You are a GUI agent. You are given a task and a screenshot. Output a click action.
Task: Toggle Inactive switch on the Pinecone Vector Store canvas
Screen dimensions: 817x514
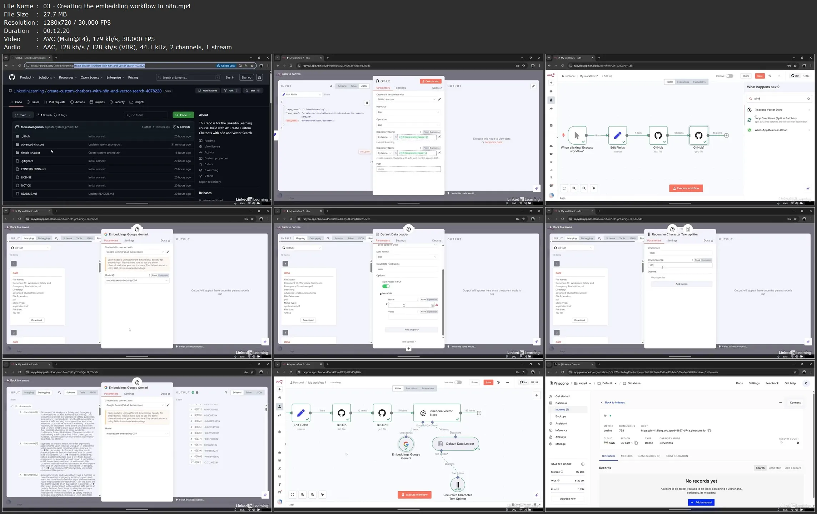pyautogui.click(x=458, y=382)
